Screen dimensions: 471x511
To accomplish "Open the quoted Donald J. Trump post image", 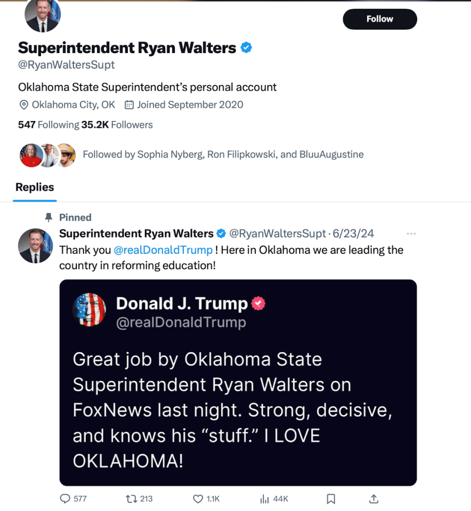I will (x=238, y=382).
